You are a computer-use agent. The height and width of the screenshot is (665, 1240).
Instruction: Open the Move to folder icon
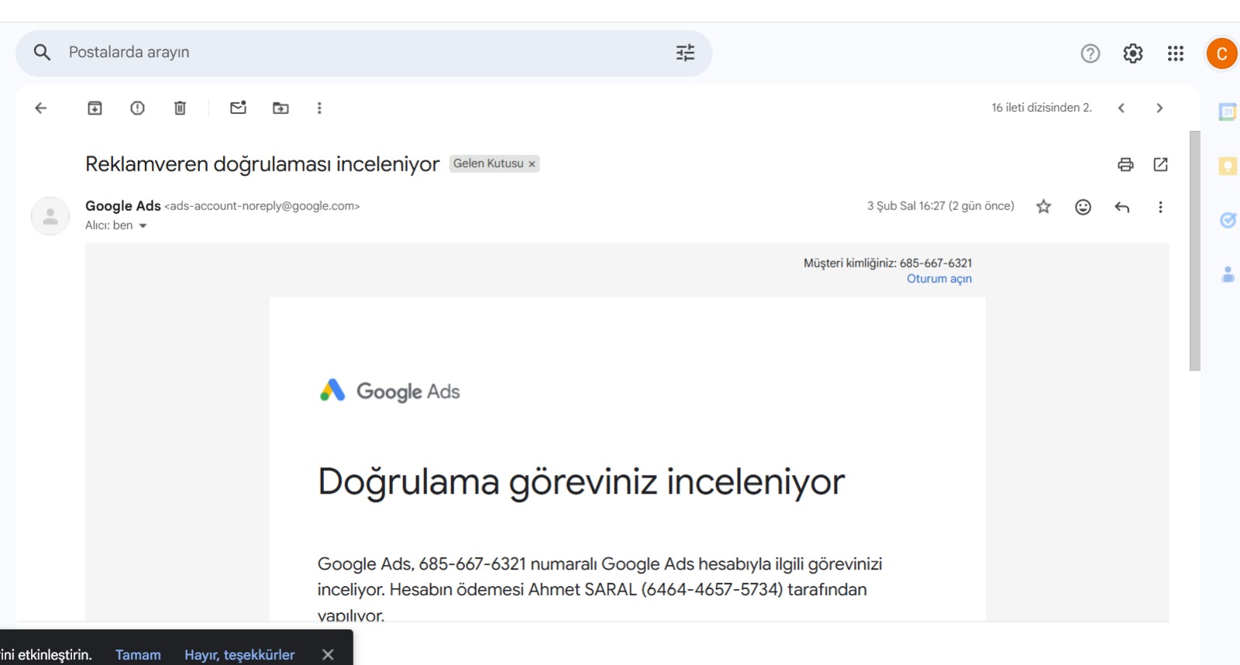click(x=281, y=108)
